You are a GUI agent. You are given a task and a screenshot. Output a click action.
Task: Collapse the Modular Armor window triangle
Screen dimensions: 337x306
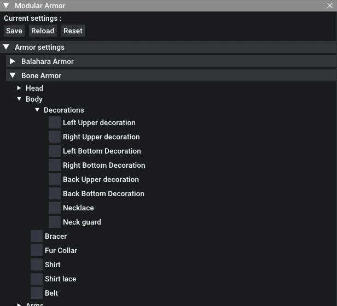(6, 5)
